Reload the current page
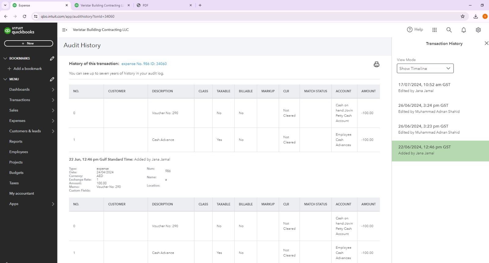The width and height of the screenshot is (489, 263). [x=24, y=16]
